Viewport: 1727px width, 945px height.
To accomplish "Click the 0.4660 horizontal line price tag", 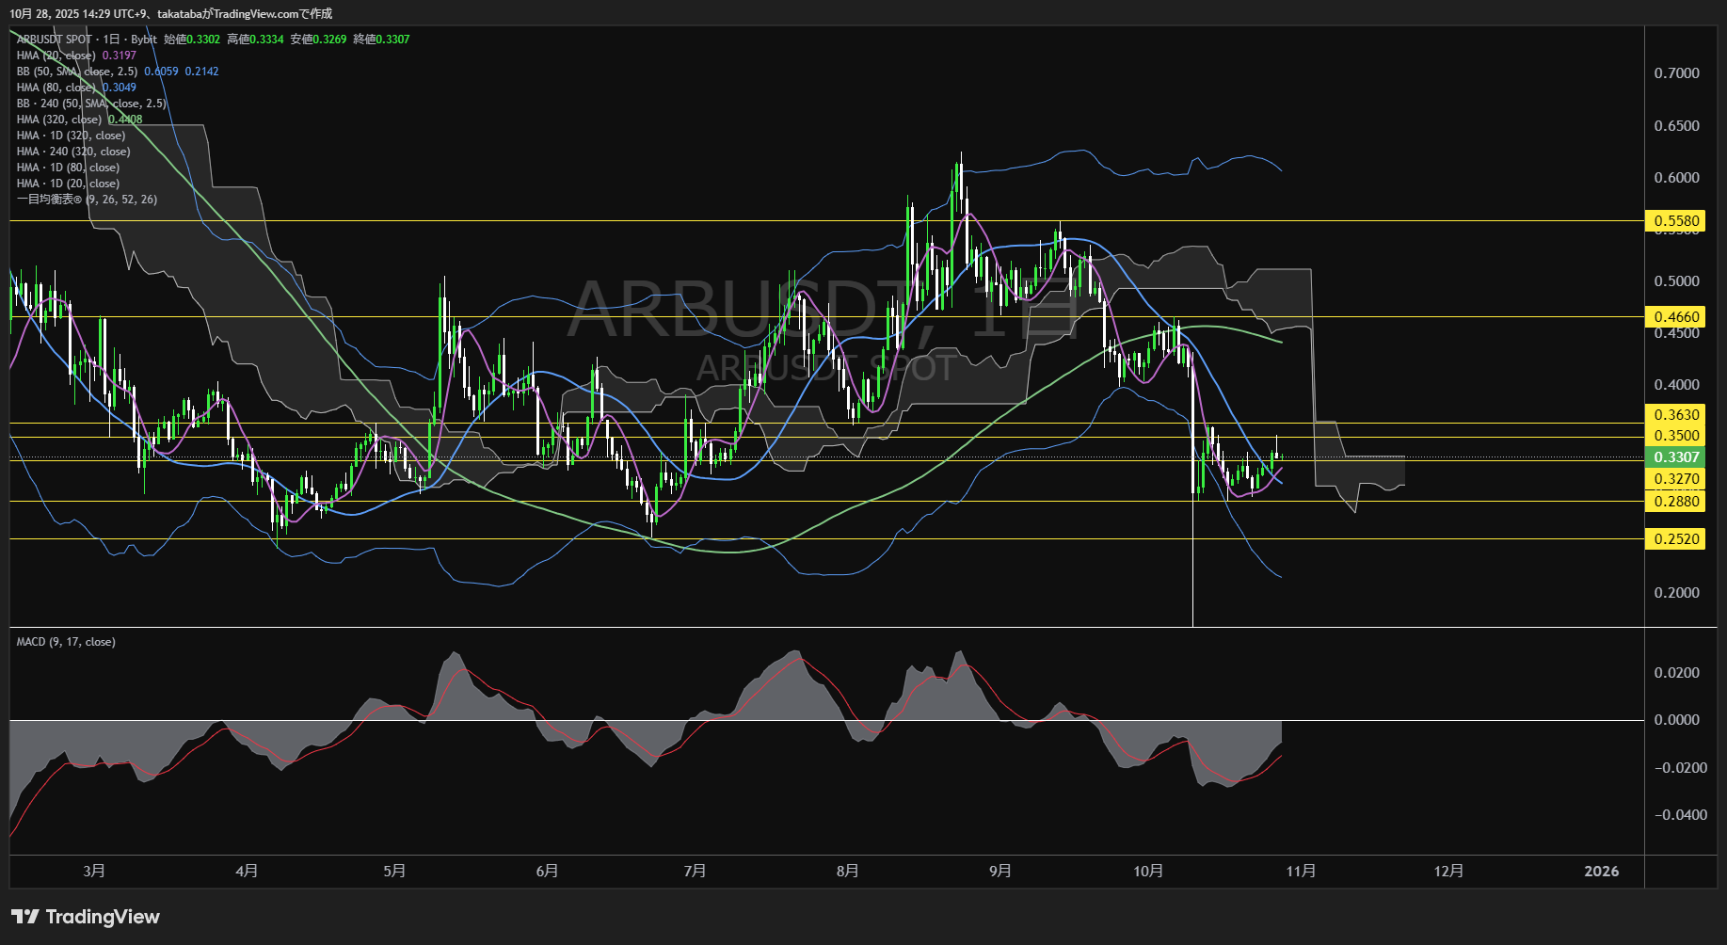I will (x=1676, y=317).
